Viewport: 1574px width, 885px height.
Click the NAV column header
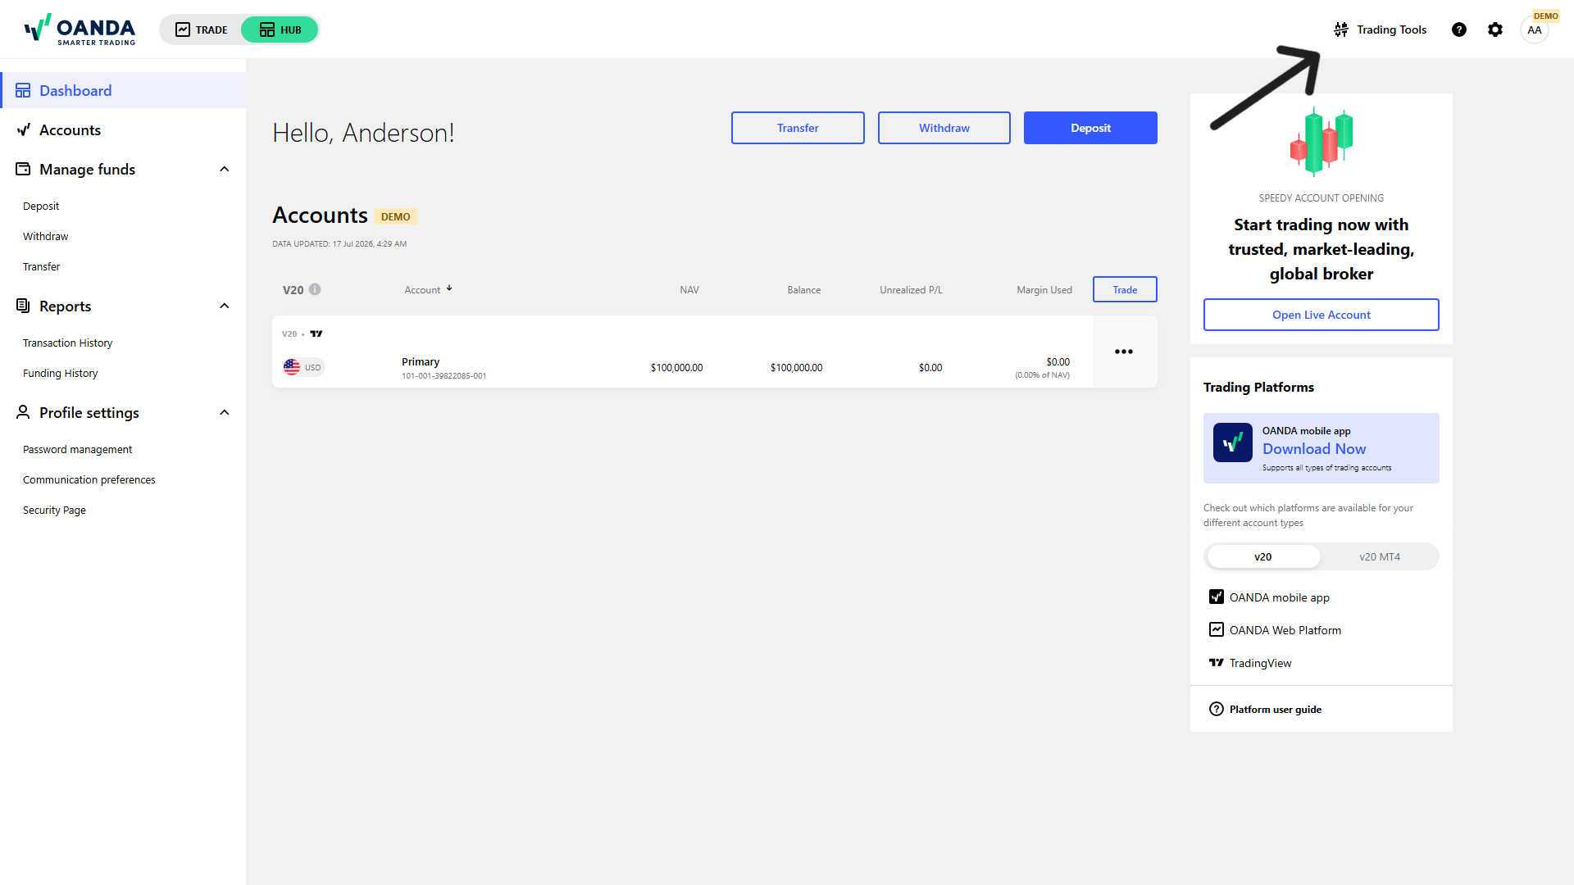point(689,290)
